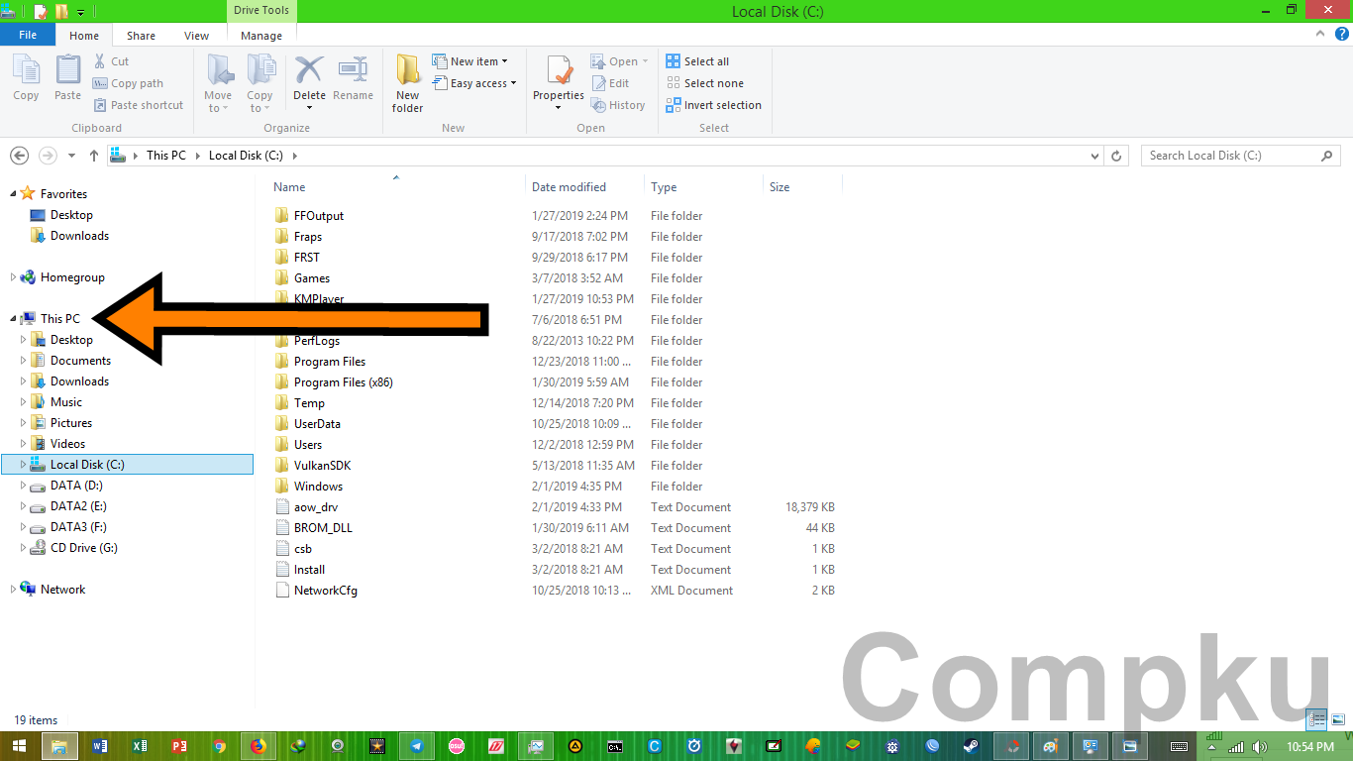Launch Firefox from the taskbar
This screenshot has width=1353, height=761.
click(x=259, y=746)
